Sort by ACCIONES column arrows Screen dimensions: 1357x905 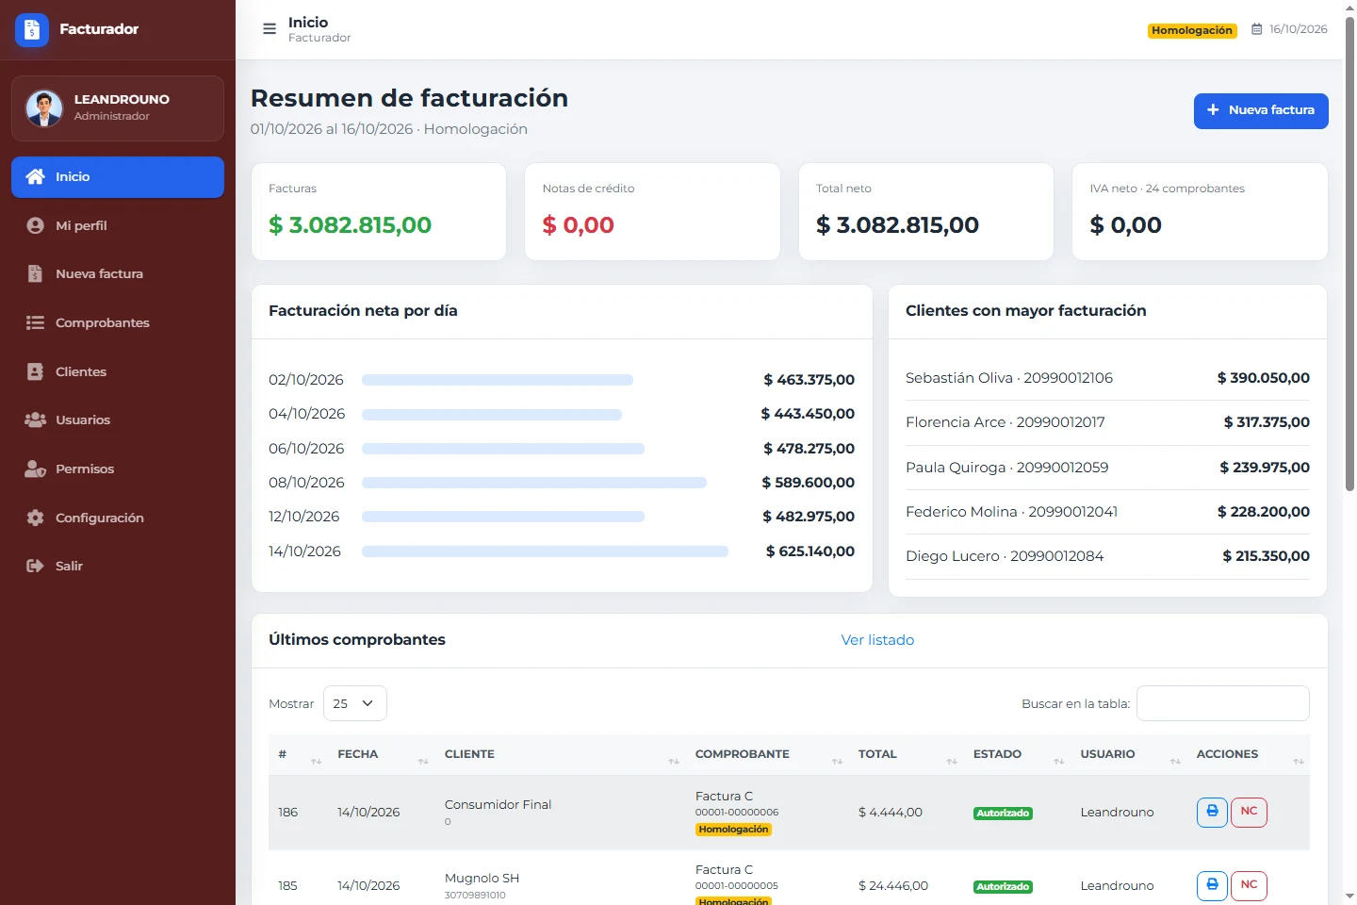(x=1299, y=761)
